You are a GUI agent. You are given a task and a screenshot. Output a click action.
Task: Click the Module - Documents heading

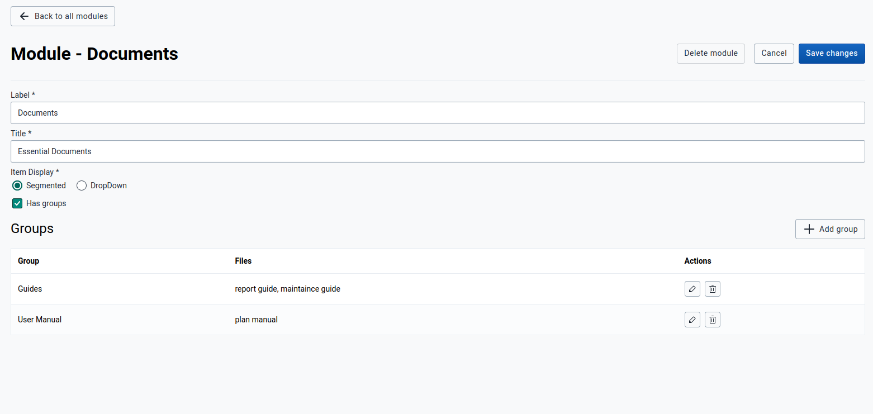[x=94, y=54]
